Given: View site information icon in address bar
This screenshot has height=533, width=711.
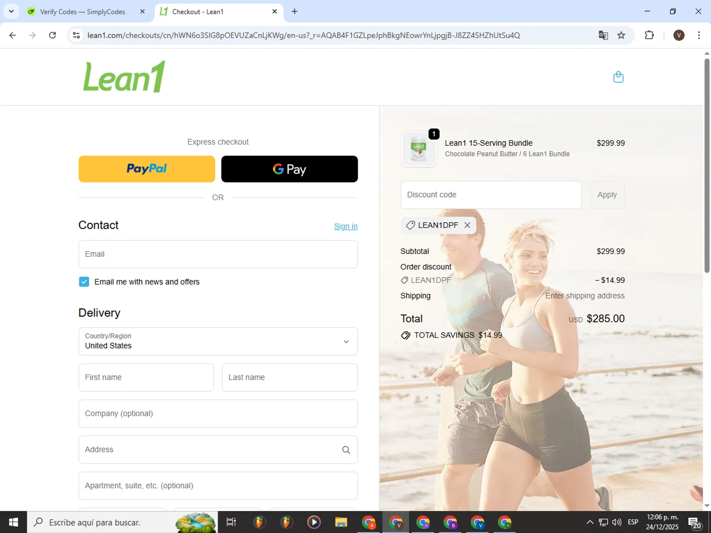Looking at the screenshot, I should (x=76, y=35).
